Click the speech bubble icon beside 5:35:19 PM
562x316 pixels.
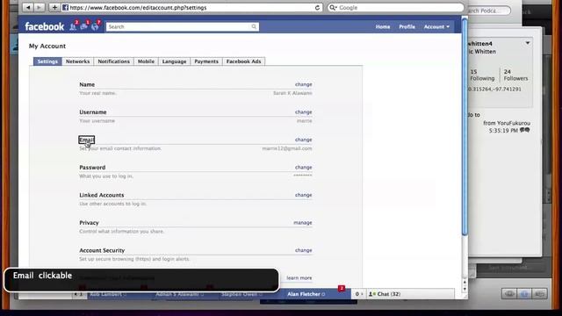coord(525,130)
